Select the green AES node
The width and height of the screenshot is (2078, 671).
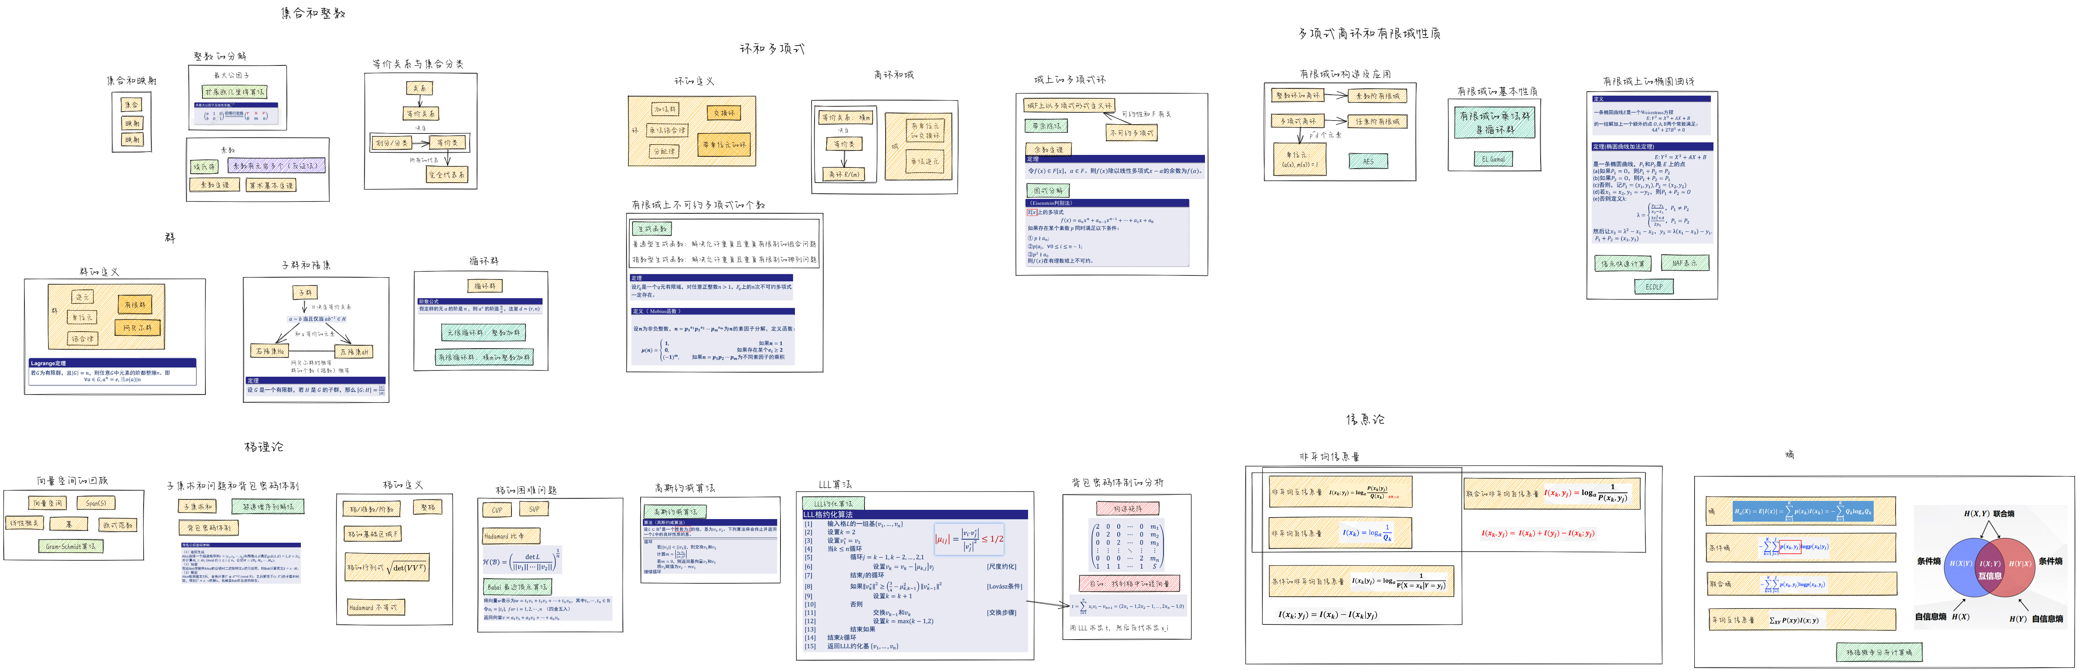[x=1368, y=161]
